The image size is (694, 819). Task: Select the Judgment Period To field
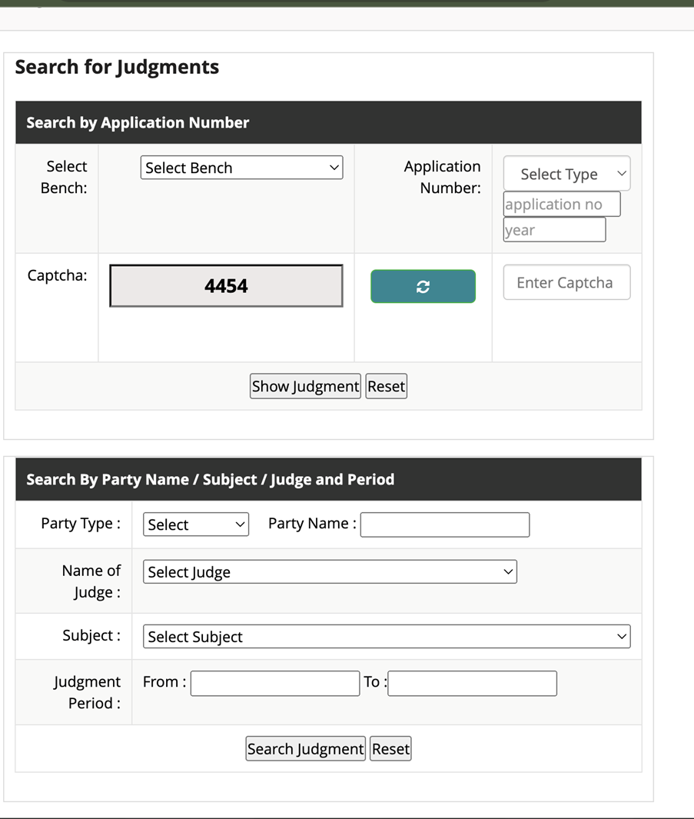pyautogui.click(x=472, y=684)
